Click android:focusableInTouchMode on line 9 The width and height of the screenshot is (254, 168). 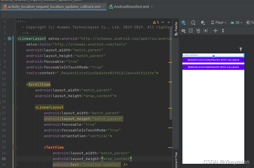click(65, 67)
